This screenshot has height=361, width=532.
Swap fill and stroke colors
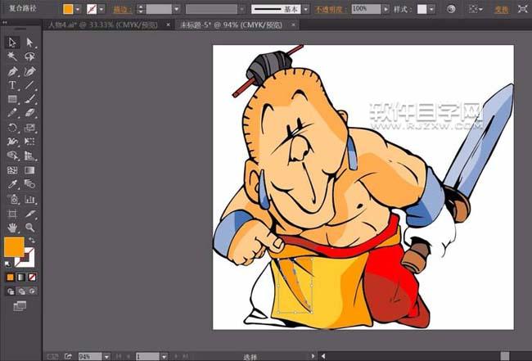pyautogui.click(x=31, y=240)
